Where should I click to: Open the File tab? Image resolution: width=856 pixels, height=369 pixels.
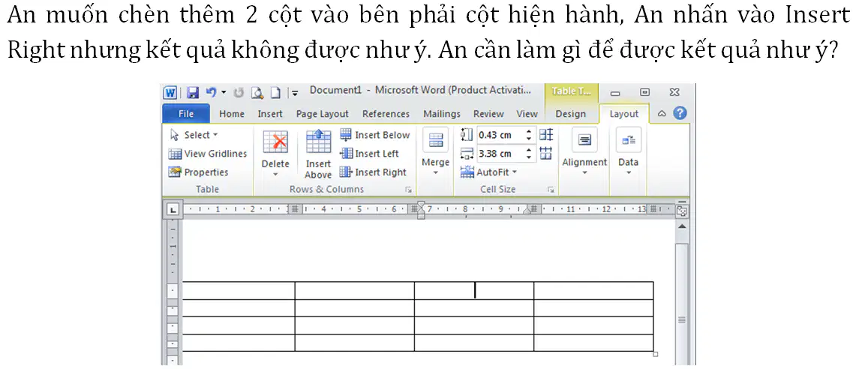186,113
